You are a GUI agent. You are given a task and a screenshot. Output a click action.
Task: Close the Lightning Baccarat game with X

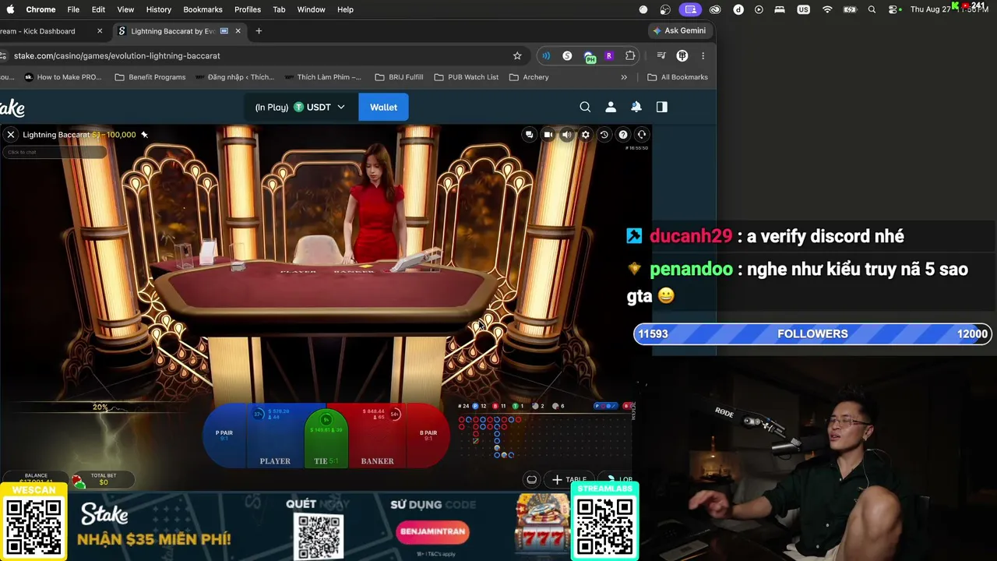[11, 135]
